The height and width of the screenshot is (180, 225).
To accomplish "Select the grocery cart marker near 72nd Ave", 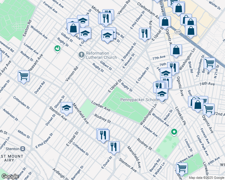I will coord(209,109).
